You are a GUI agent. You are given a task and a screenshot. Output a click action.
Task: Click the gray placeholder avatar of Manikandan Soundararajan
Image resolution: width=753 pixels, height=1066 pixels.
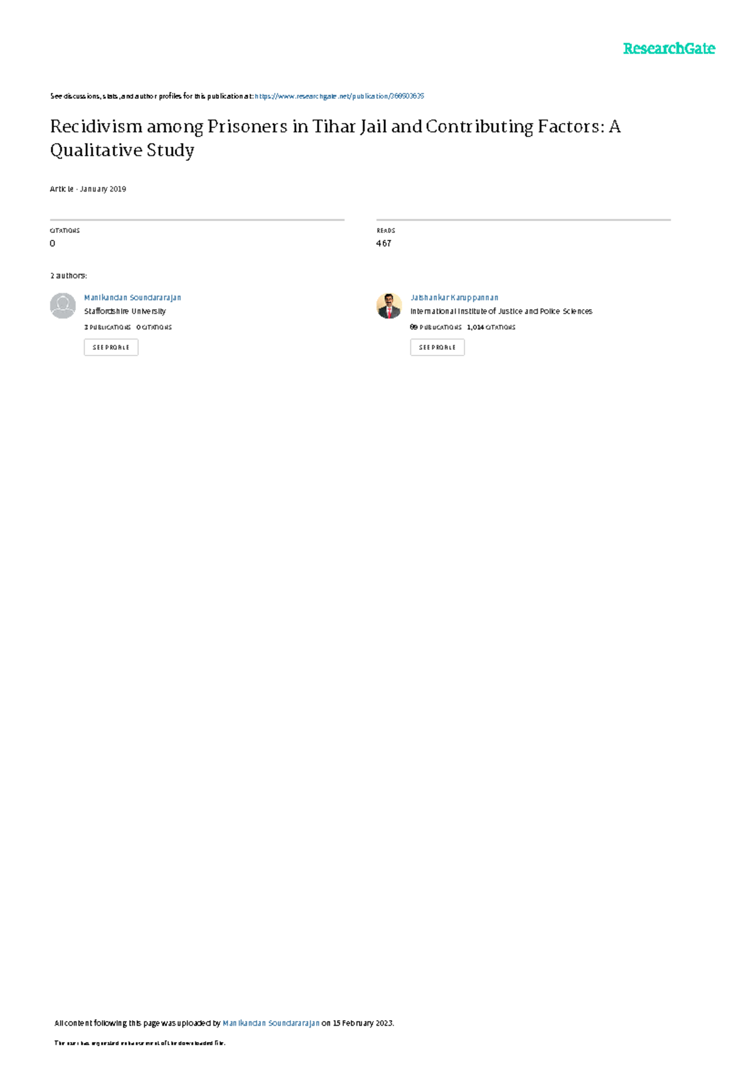pos(63,306)
